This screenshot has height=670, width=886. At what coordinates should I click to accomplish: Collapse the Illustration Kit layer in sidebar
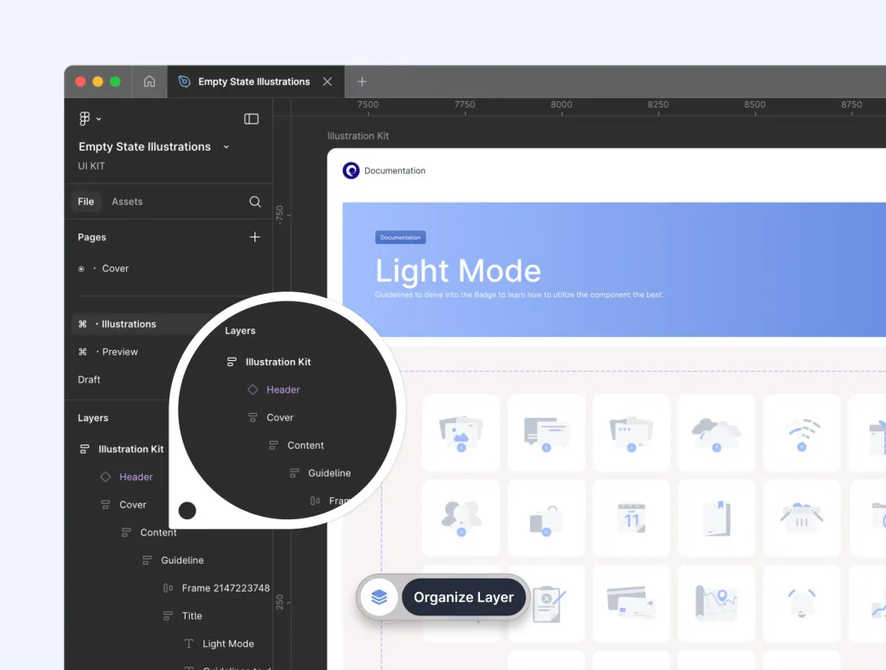pyautogui.click(x=84, y=450)
